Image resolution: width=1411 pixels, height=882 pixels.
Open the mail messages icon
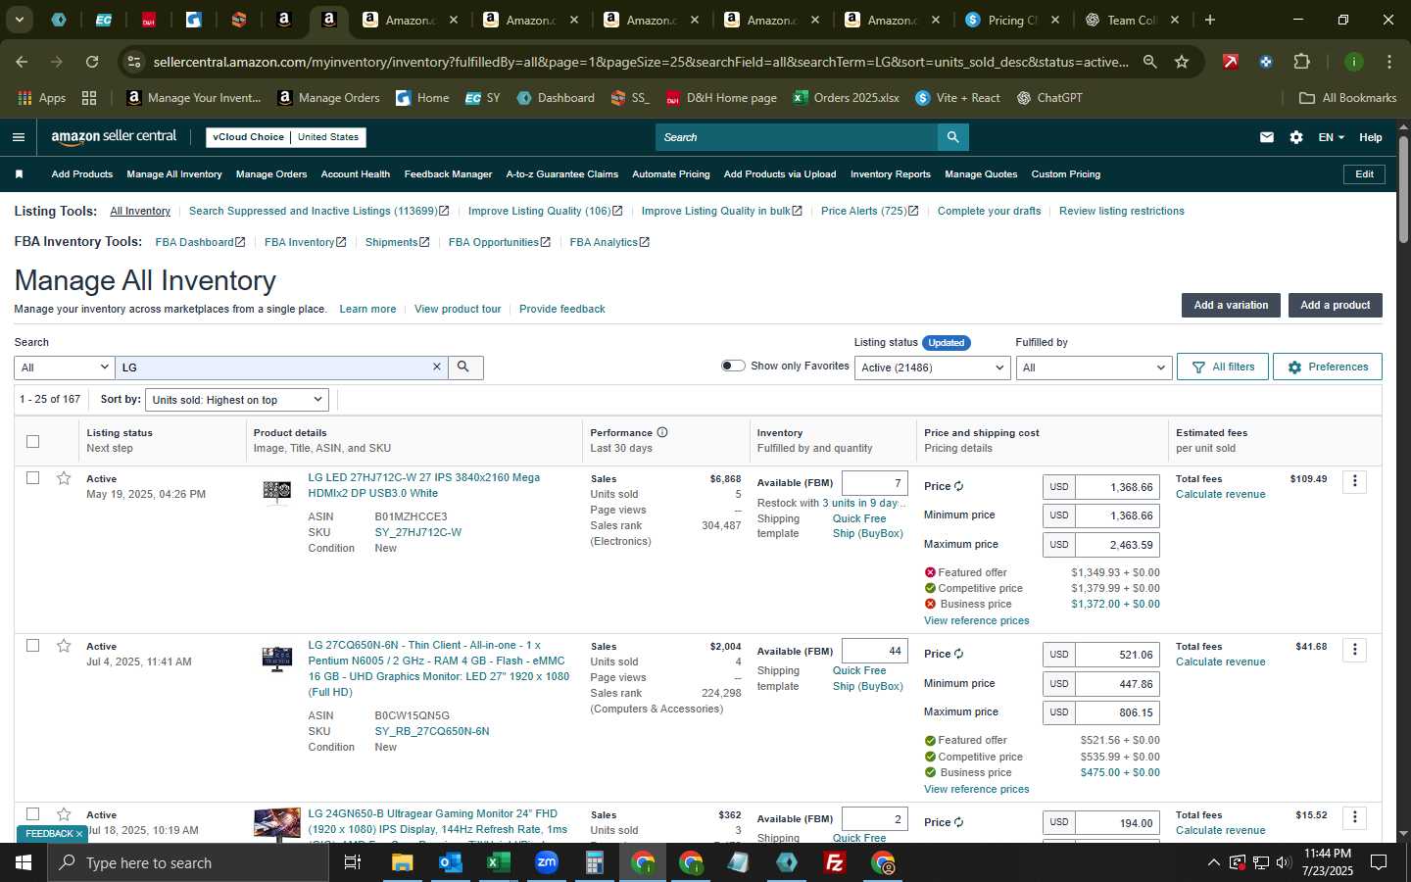[1267, 137]
